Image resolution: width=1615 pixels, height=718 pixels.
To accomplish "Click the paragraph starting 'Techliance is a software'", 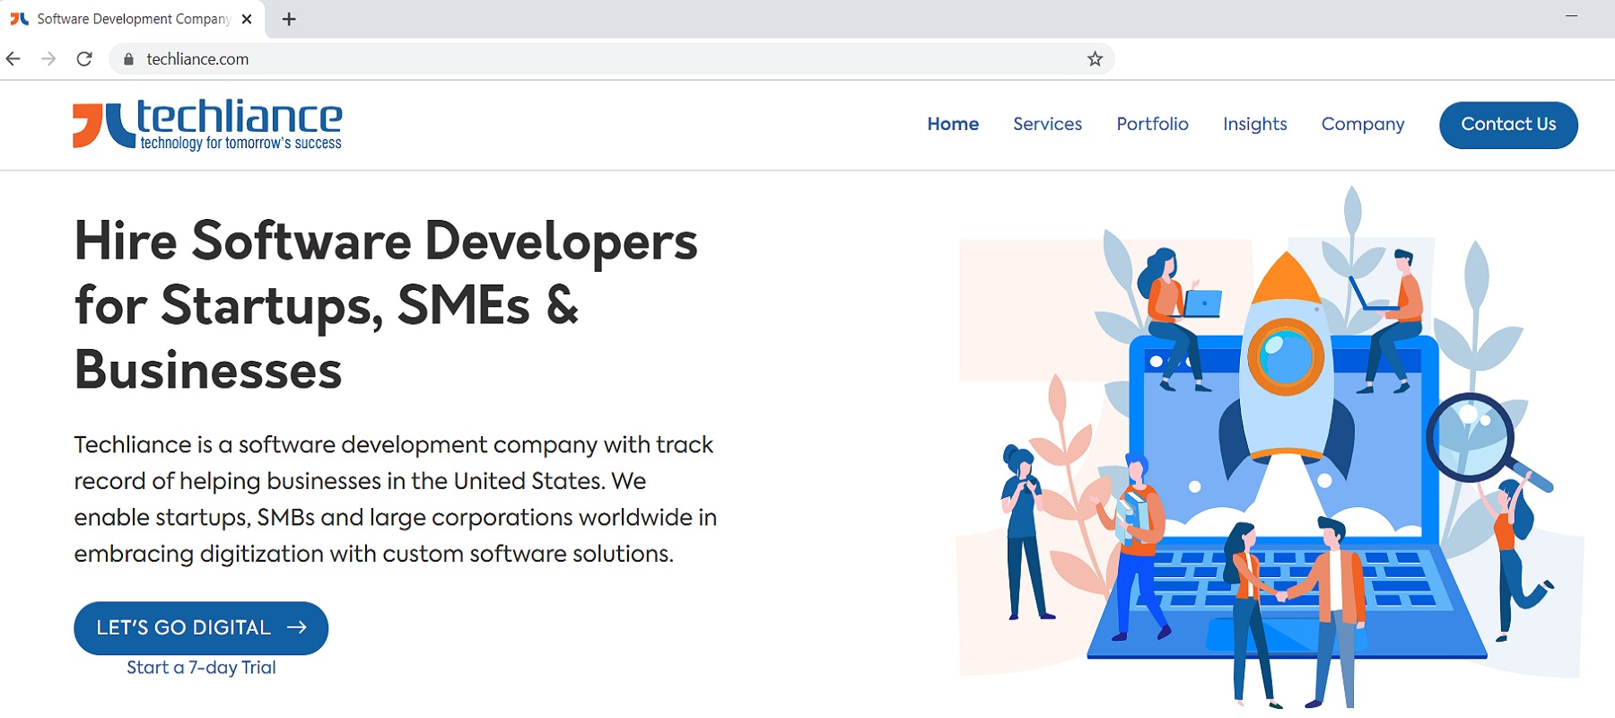I will pos(396,499).
